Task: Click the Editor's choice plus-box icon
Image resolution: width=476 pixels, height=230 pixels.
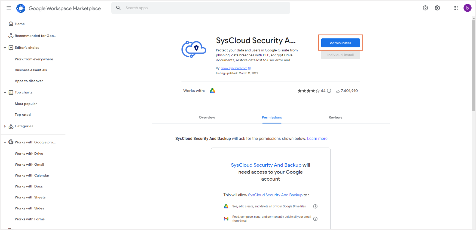Action: coord(11,48)
